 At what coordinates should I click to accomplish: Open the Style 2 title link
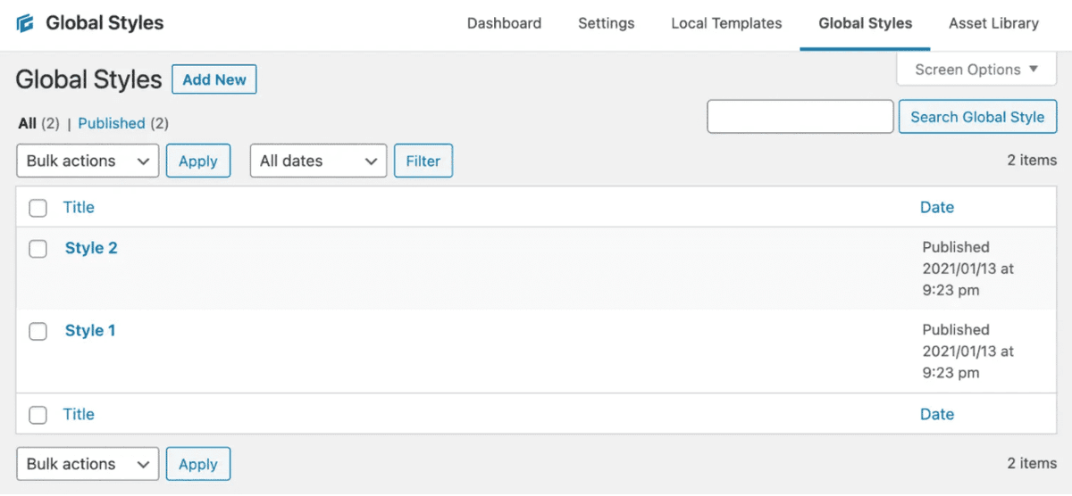coord(91,248)
